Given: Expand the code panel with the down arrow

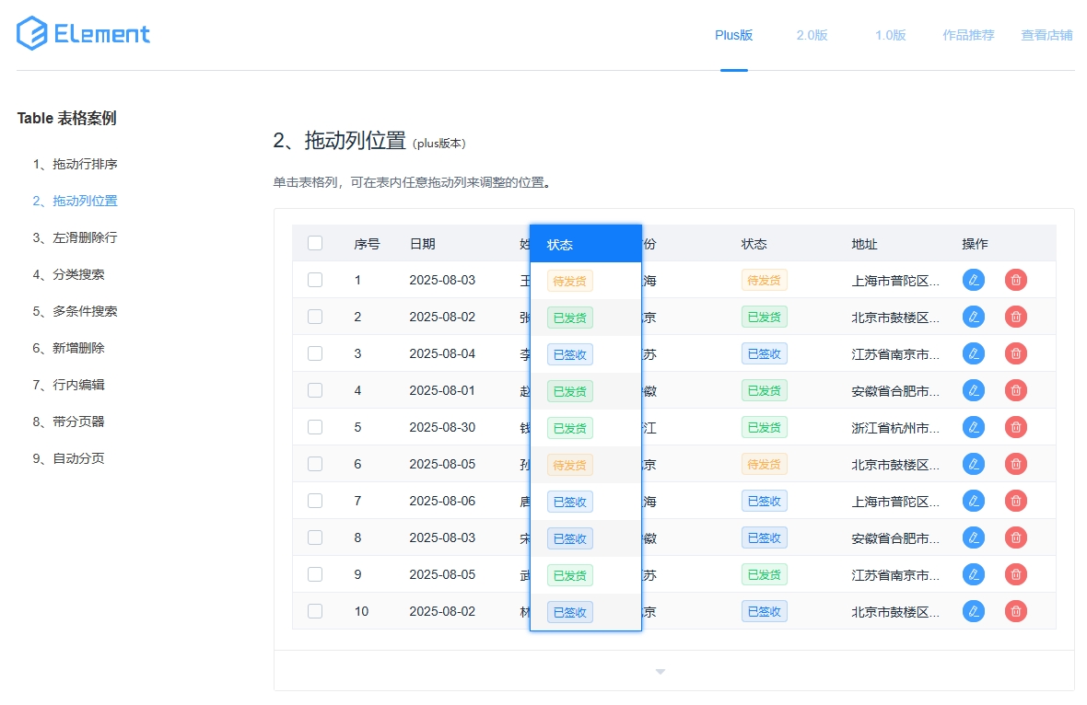Looking at the screenshot, I should (x=660, y=672).
